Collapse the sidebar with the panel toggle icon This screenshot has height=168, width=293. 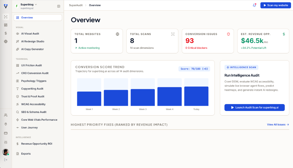click(x=59, y=6)
